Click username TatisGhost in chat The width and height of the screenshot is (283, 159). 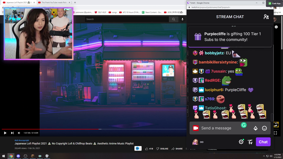215,108
